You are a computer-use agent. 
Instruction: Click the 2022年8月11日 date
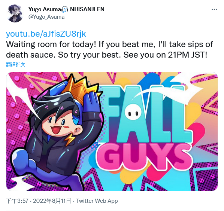tap(52, 201)
